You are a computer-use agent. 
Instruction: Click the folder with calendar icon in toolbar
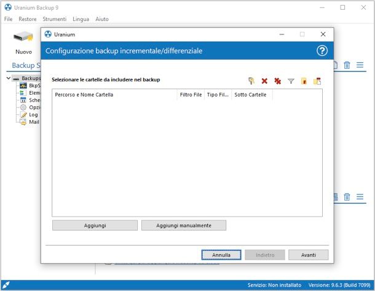tap(317, 81)
